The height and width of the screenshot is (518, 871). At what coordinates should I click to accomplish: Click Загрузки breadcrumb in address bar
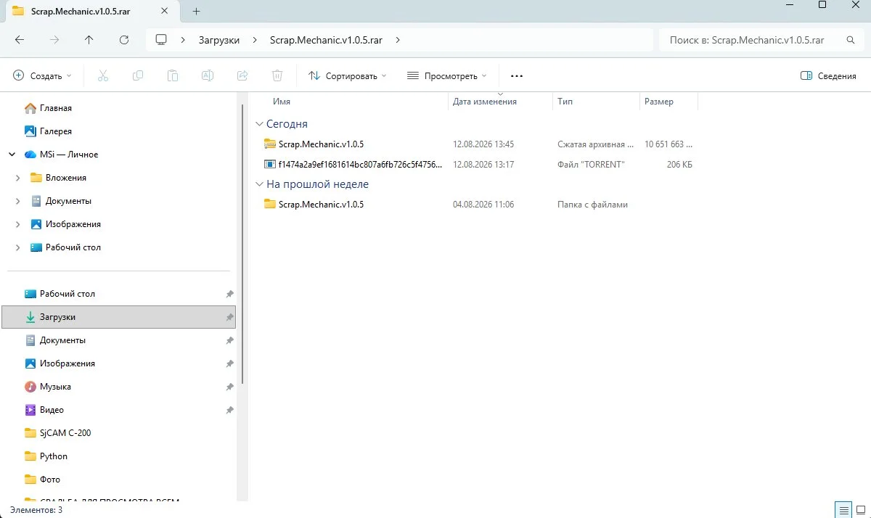coord(219,40)
